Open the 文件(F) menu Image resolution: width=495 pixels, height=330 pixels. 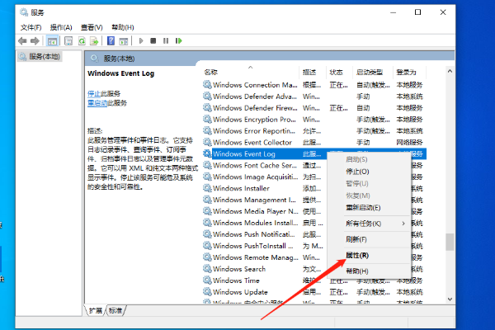pos(31,27)
